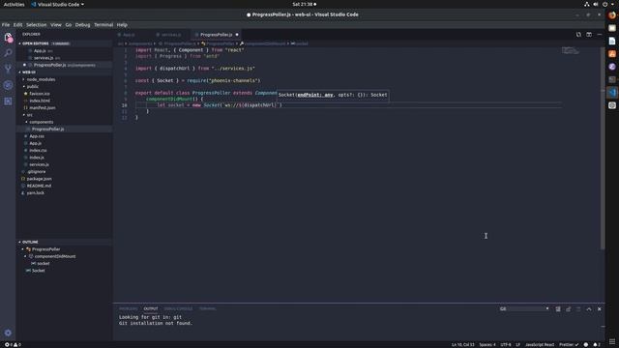This screenshot has width=619, height=348.
Task: Click the open changes icon beside split editor
Action: click(578, 35)
